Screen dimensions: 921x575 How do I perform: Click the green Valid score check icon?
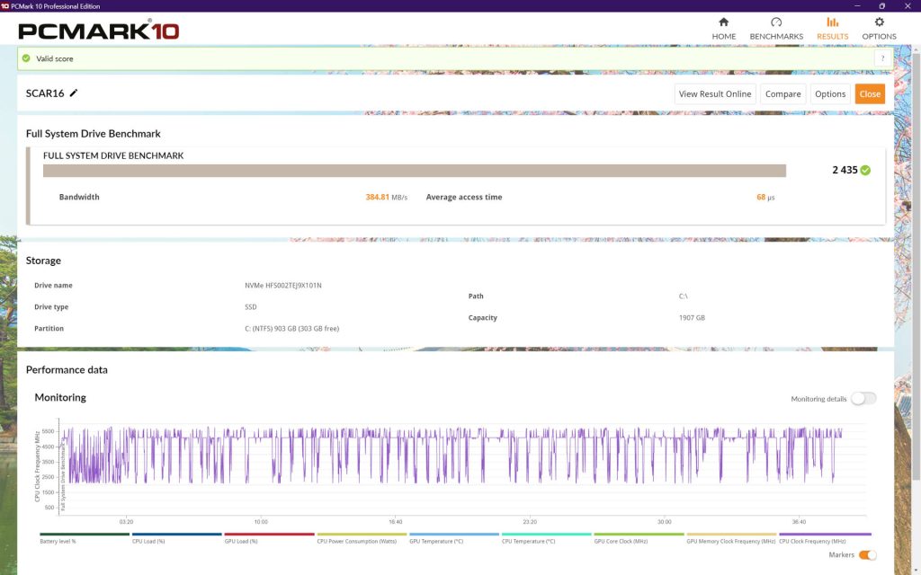(x=26, y=58)
